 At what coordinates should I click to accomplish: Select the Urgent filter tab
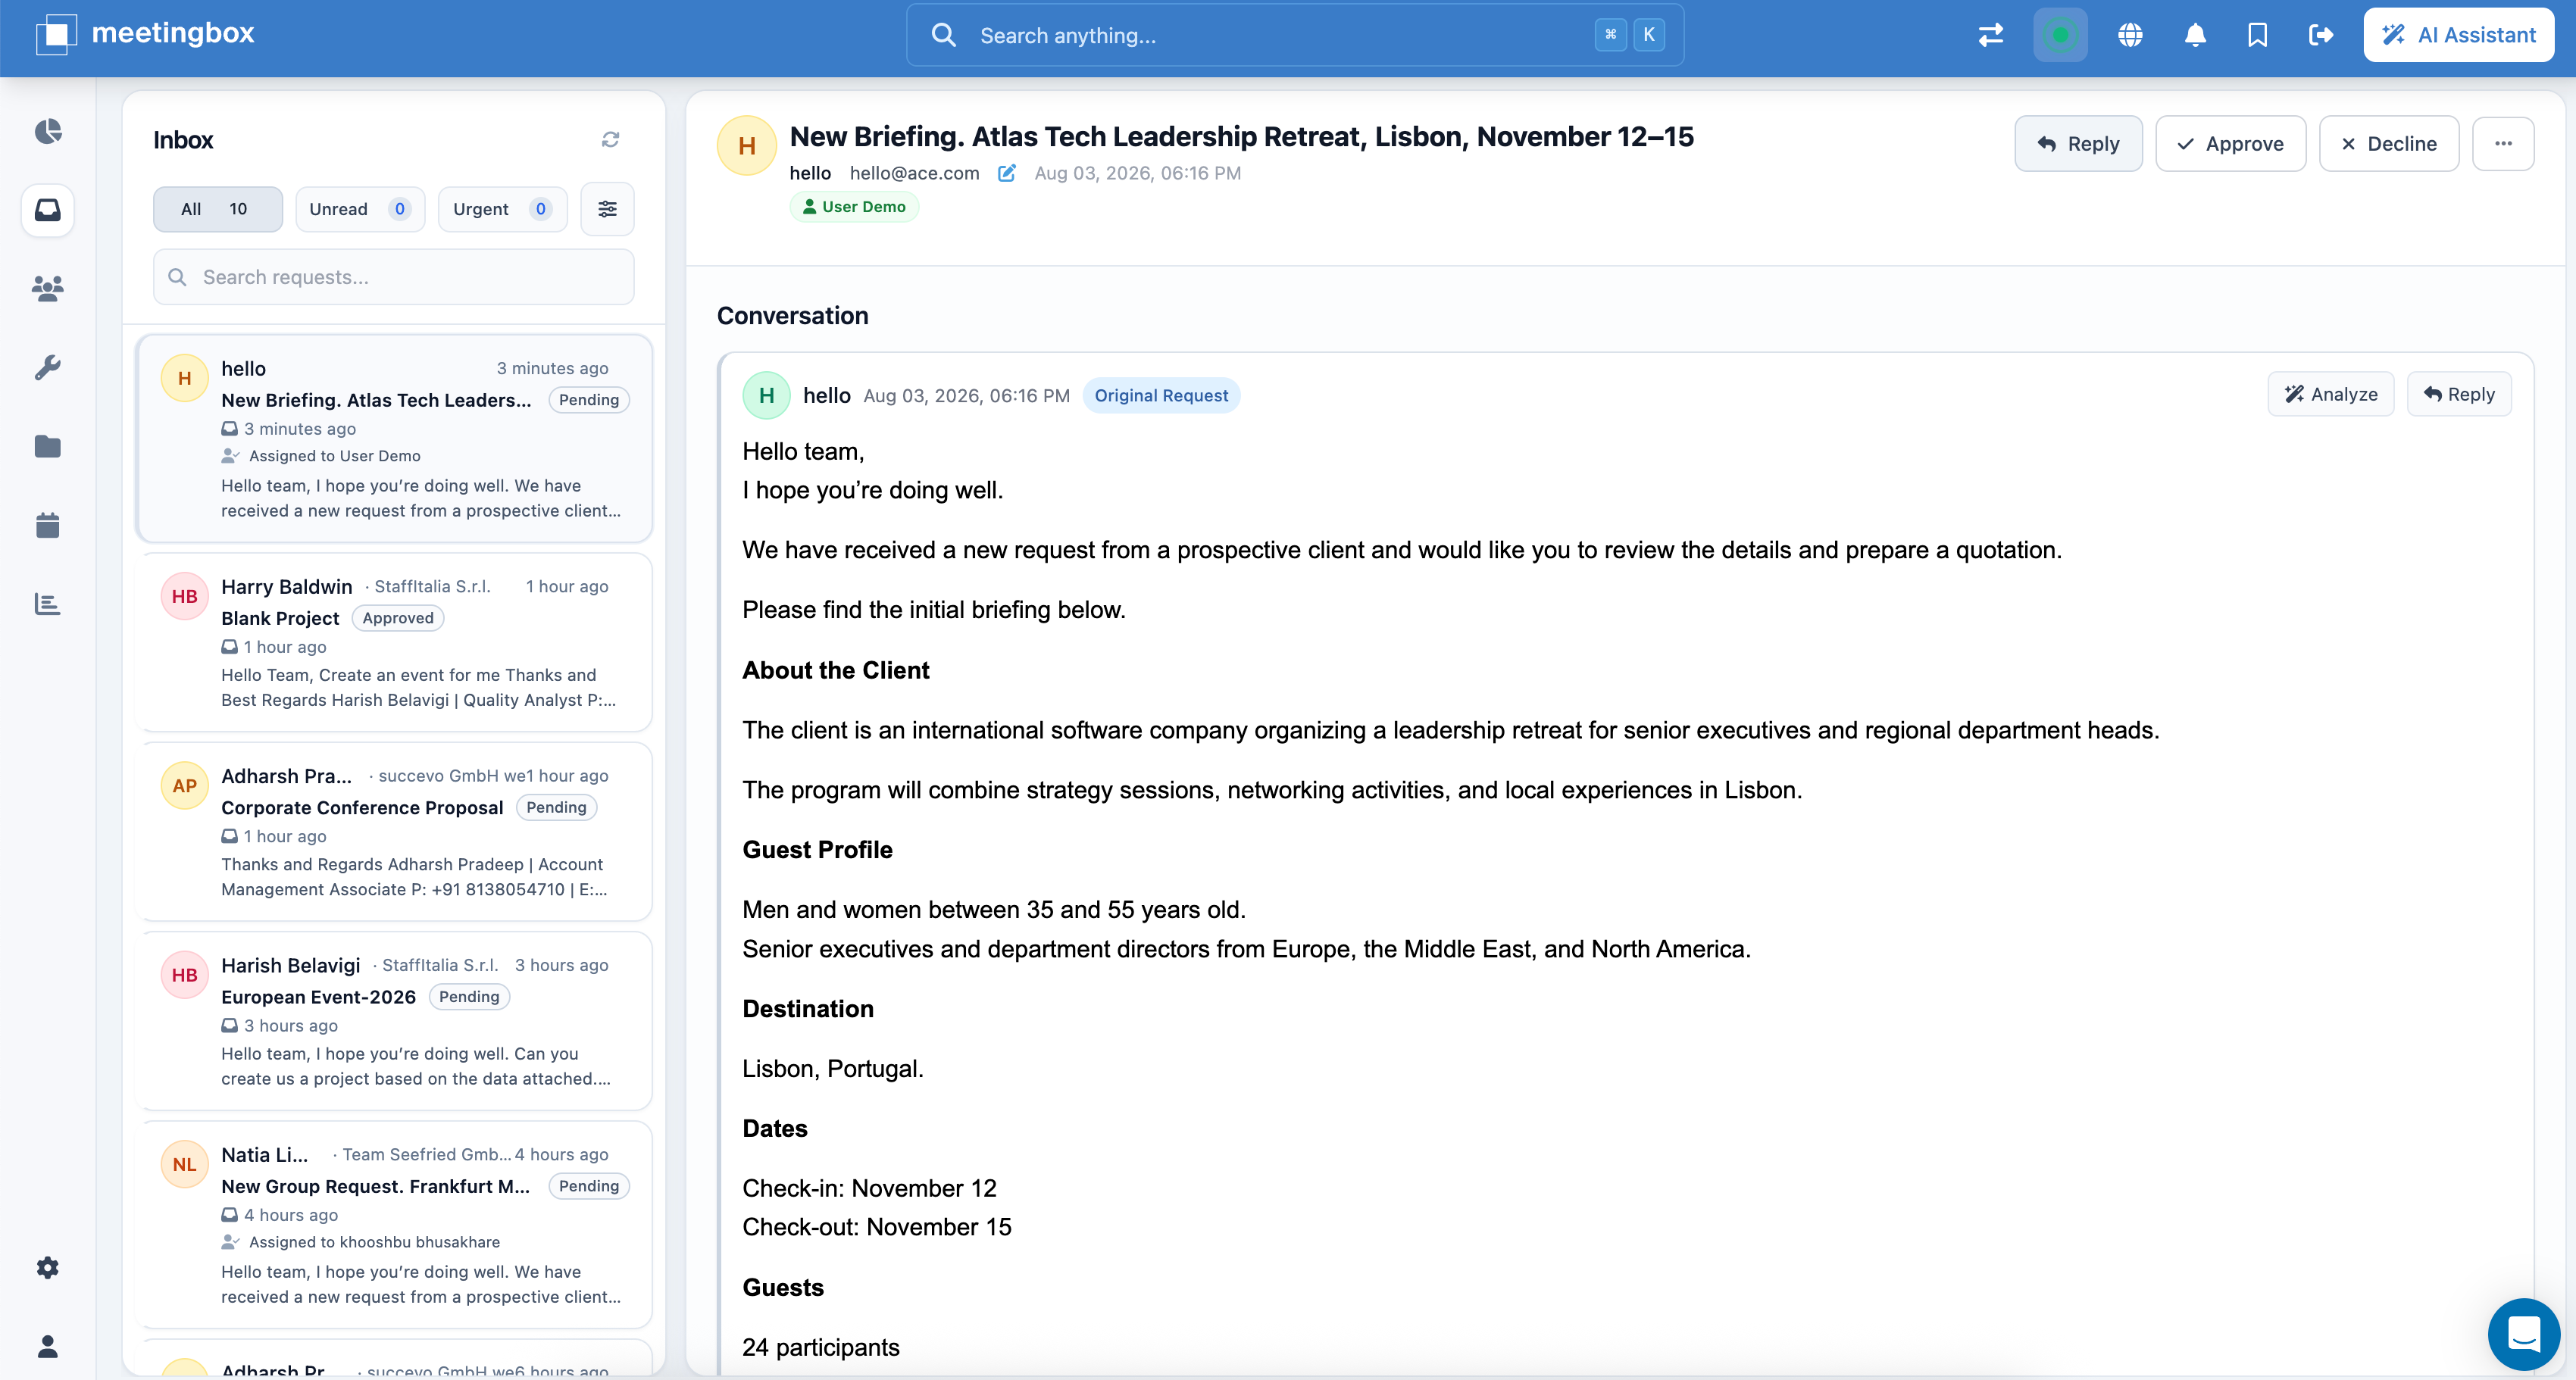tap(502, 209)
